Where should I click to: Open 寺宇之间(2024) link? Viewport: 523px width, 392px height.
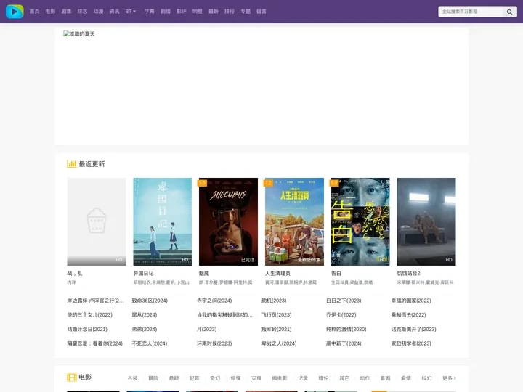click(214, 301)
